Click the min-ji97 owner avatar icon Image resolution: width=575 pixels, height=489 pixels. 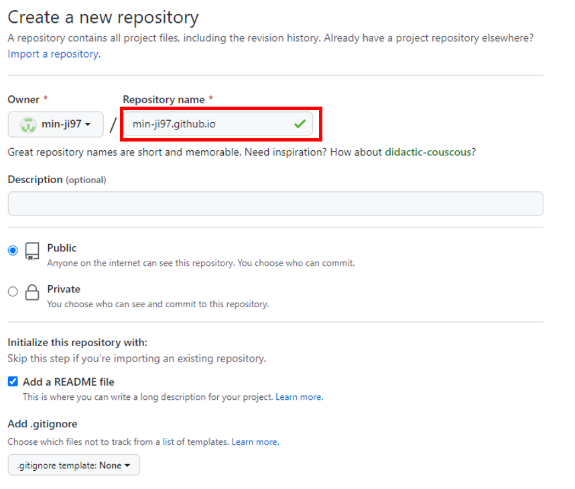click(28, 125)
